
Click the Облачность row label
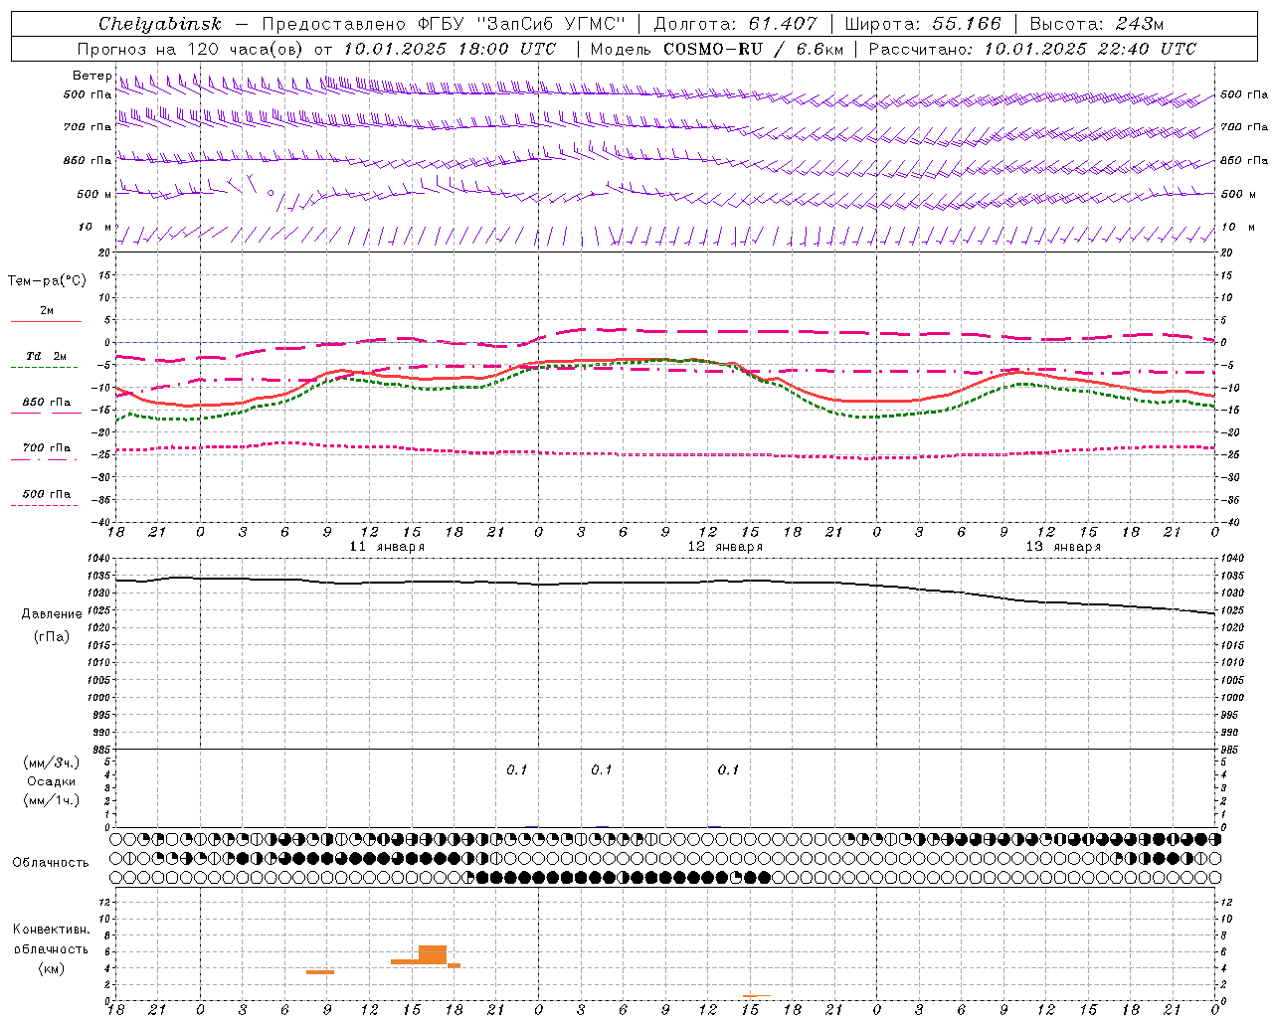pos(51,863)
